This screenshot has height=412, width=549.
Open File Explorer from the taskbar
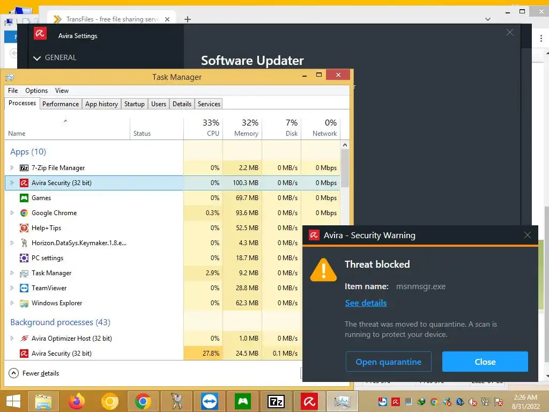click(x=43, y=401)
